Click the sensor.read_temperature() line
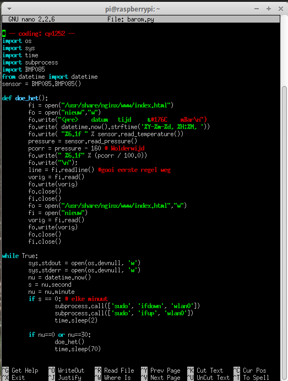288x381 pixels. coord(106,134)
